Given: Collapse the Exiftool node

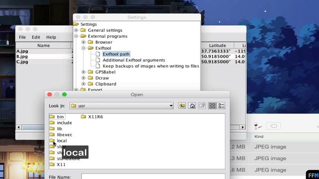Looking at the screenshot, I should (x=83, y=48).
